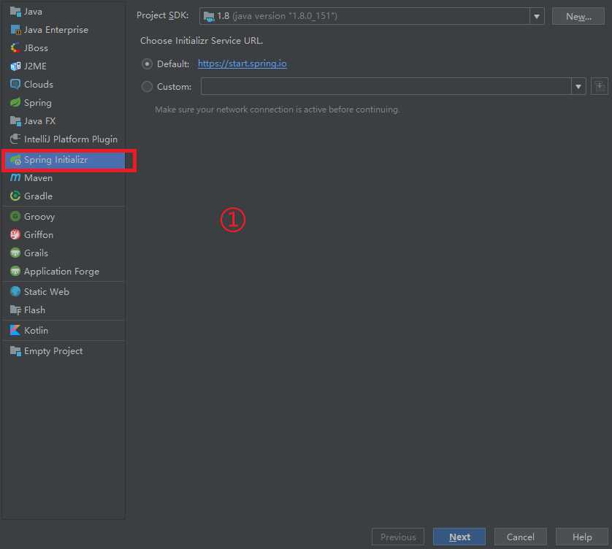Click the add custom URL plus icon

[x=600, y=86]
